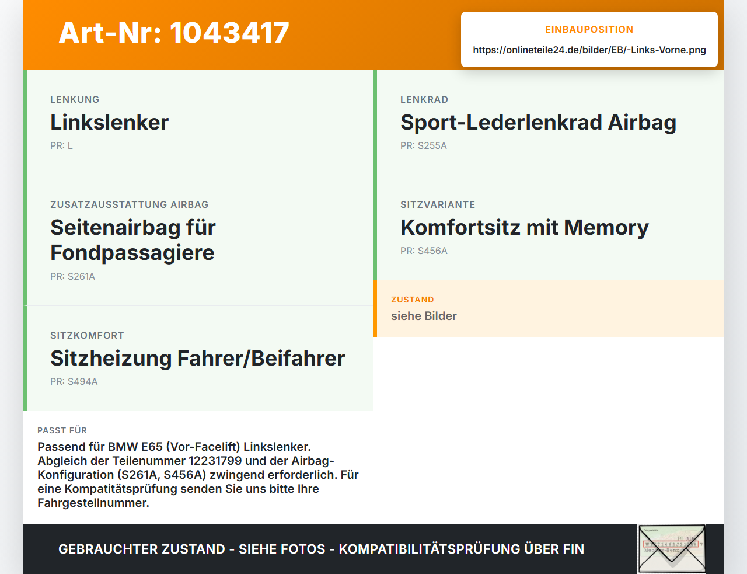Image resolution: width=747 pixels, height=574 pixels.
Task: Click the Linkslenker steering card
Action: [x=198, y=123]
